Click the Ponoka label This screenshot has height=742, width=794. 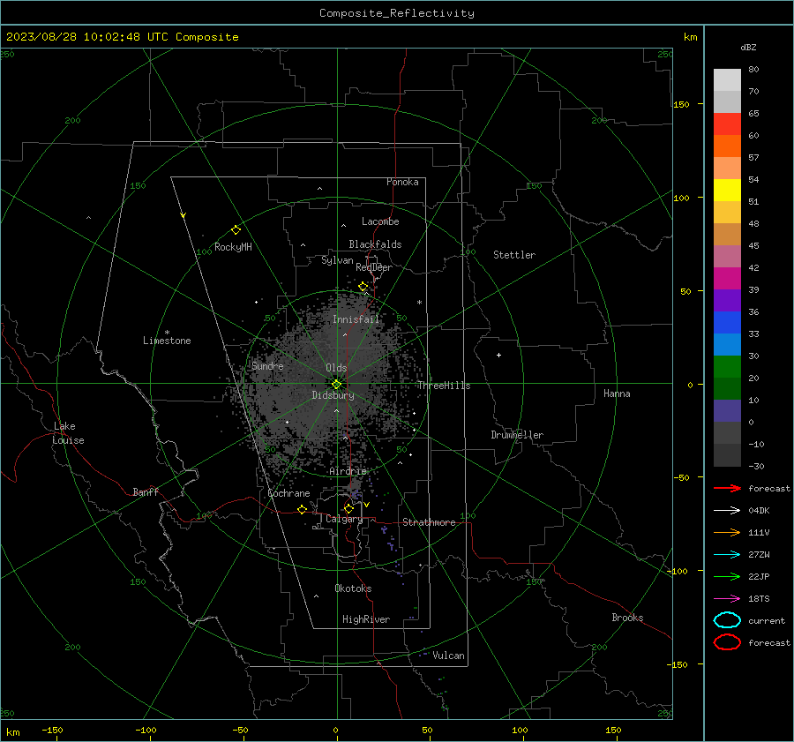click(402, 182)
